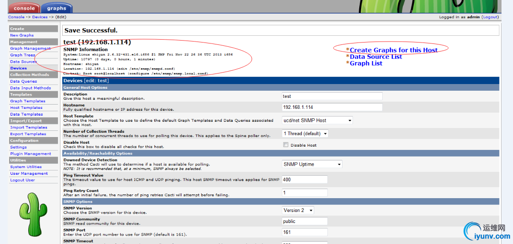Open Plugin Management in sidebar

31,154
